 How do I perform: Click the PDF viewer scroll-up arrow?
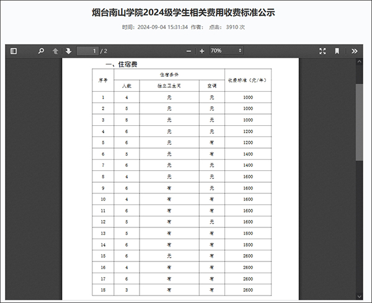click(x=360, y=61)
